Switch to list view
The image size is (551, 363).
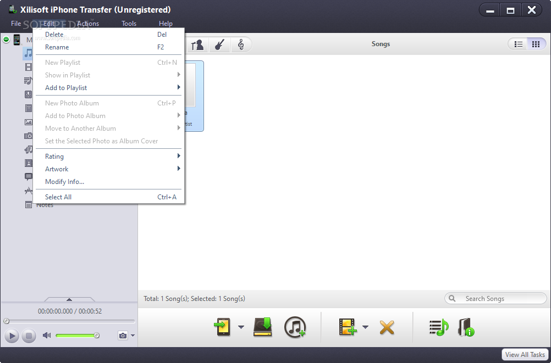[519, 44]
